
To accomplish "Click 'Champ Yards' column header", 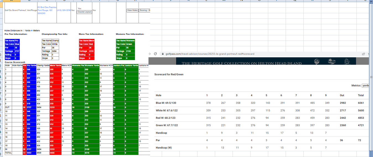I will 43,65.
